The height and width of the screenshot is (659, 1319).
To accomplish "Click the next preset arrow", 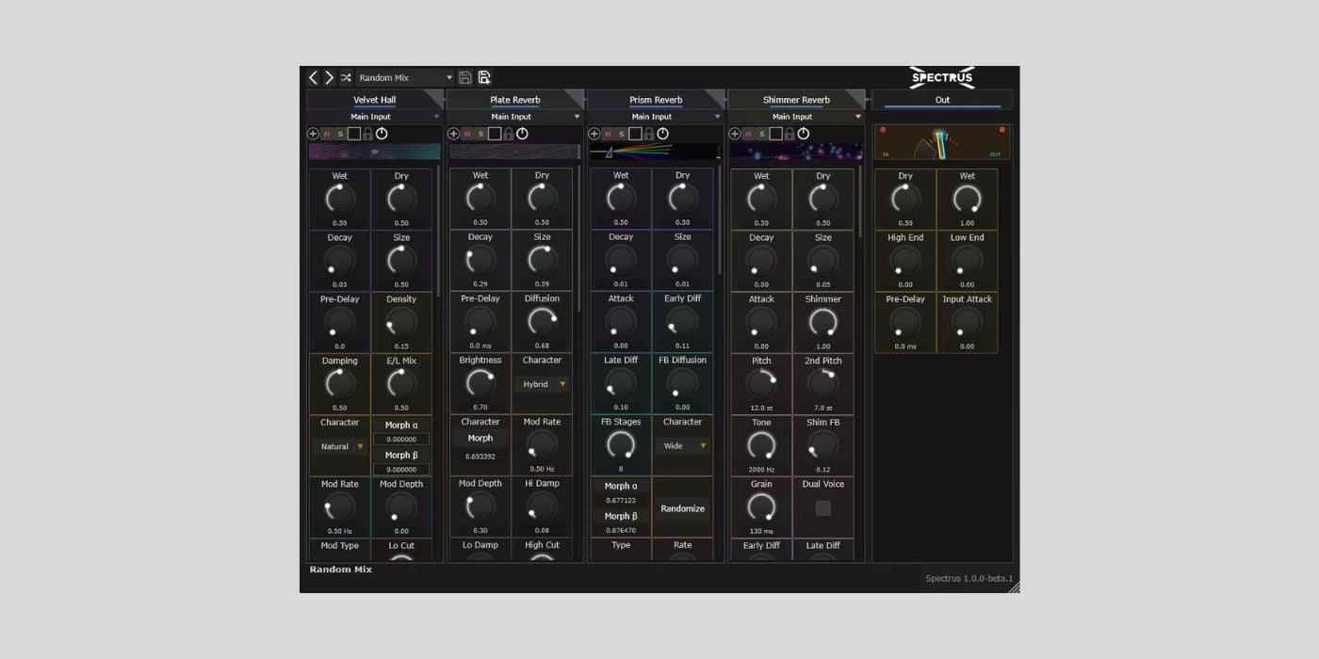I will click(329, 77).
